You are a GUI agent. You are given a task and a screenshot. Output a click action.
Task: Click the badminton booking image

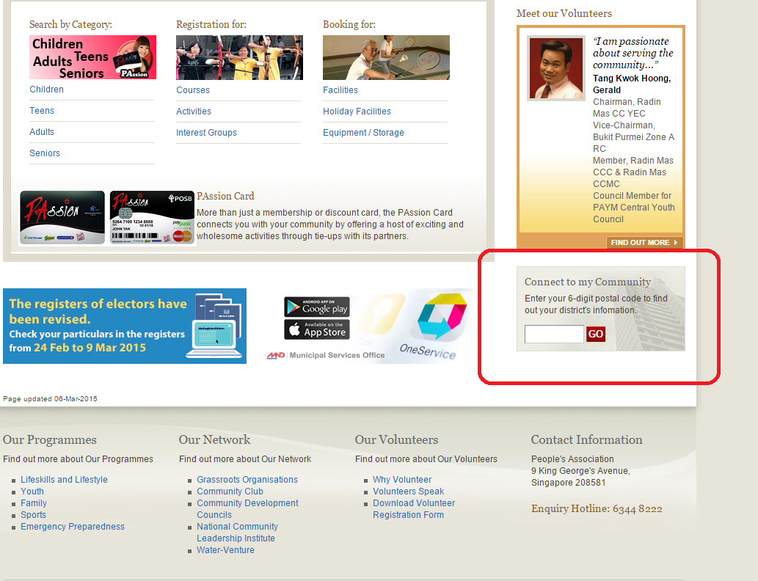tap(386, 57)
